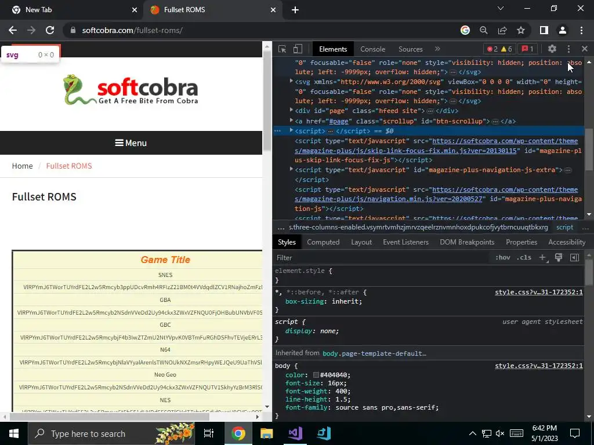Share this page icon
The image size is (594, 445).
click(502, 30)
